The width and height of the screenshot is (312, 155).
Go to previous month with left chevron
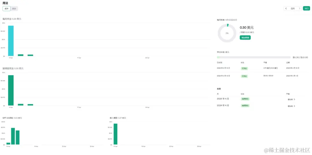pos(286,9)
